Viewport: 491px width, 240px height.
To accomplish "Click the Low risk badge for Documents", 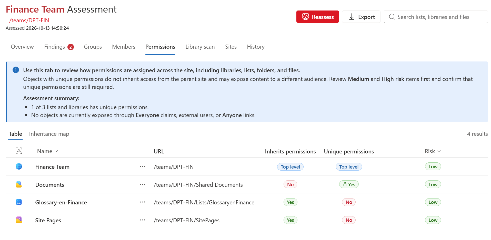I will coord(433,184).
